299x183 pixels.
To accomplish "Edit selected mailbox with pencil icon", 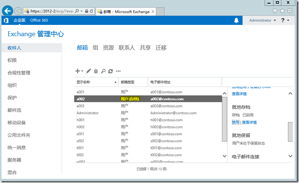I will [88, 71].
